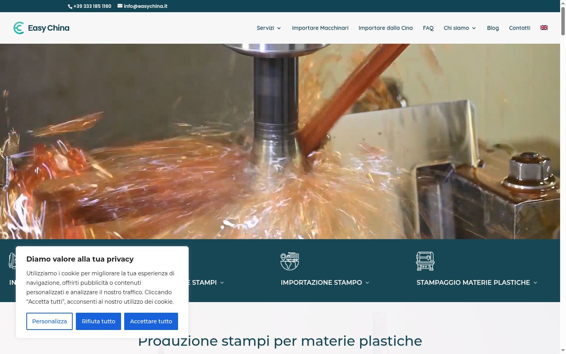Click Personalizza cookie button
This screenshot has width=566, height=354.
50,321
